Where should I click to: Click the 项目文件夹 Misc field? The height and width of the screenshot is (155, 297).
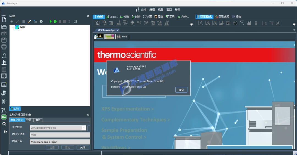point(60,135)
